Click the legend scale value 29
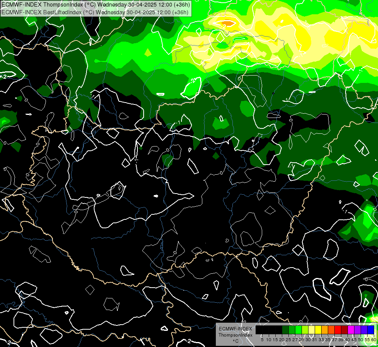 (302, 340)
